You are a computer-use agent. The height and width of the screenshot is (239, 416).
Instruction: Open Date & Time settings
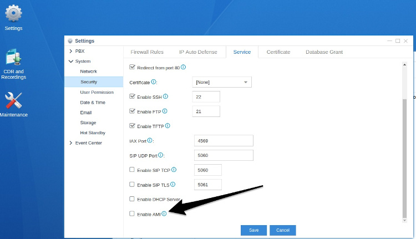coord(94,103)
